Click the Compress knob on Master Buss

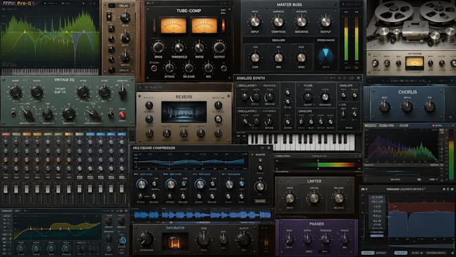pos(278,22)
